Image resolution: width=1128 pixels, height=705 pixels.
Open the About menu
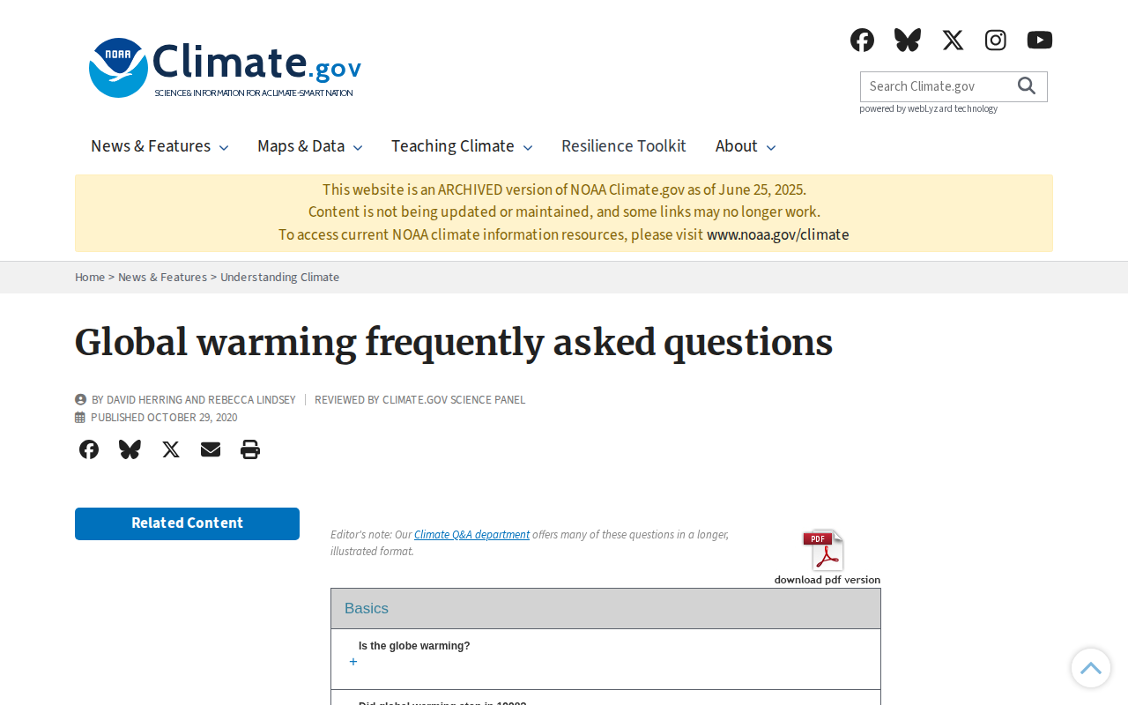tap(746, 146)
